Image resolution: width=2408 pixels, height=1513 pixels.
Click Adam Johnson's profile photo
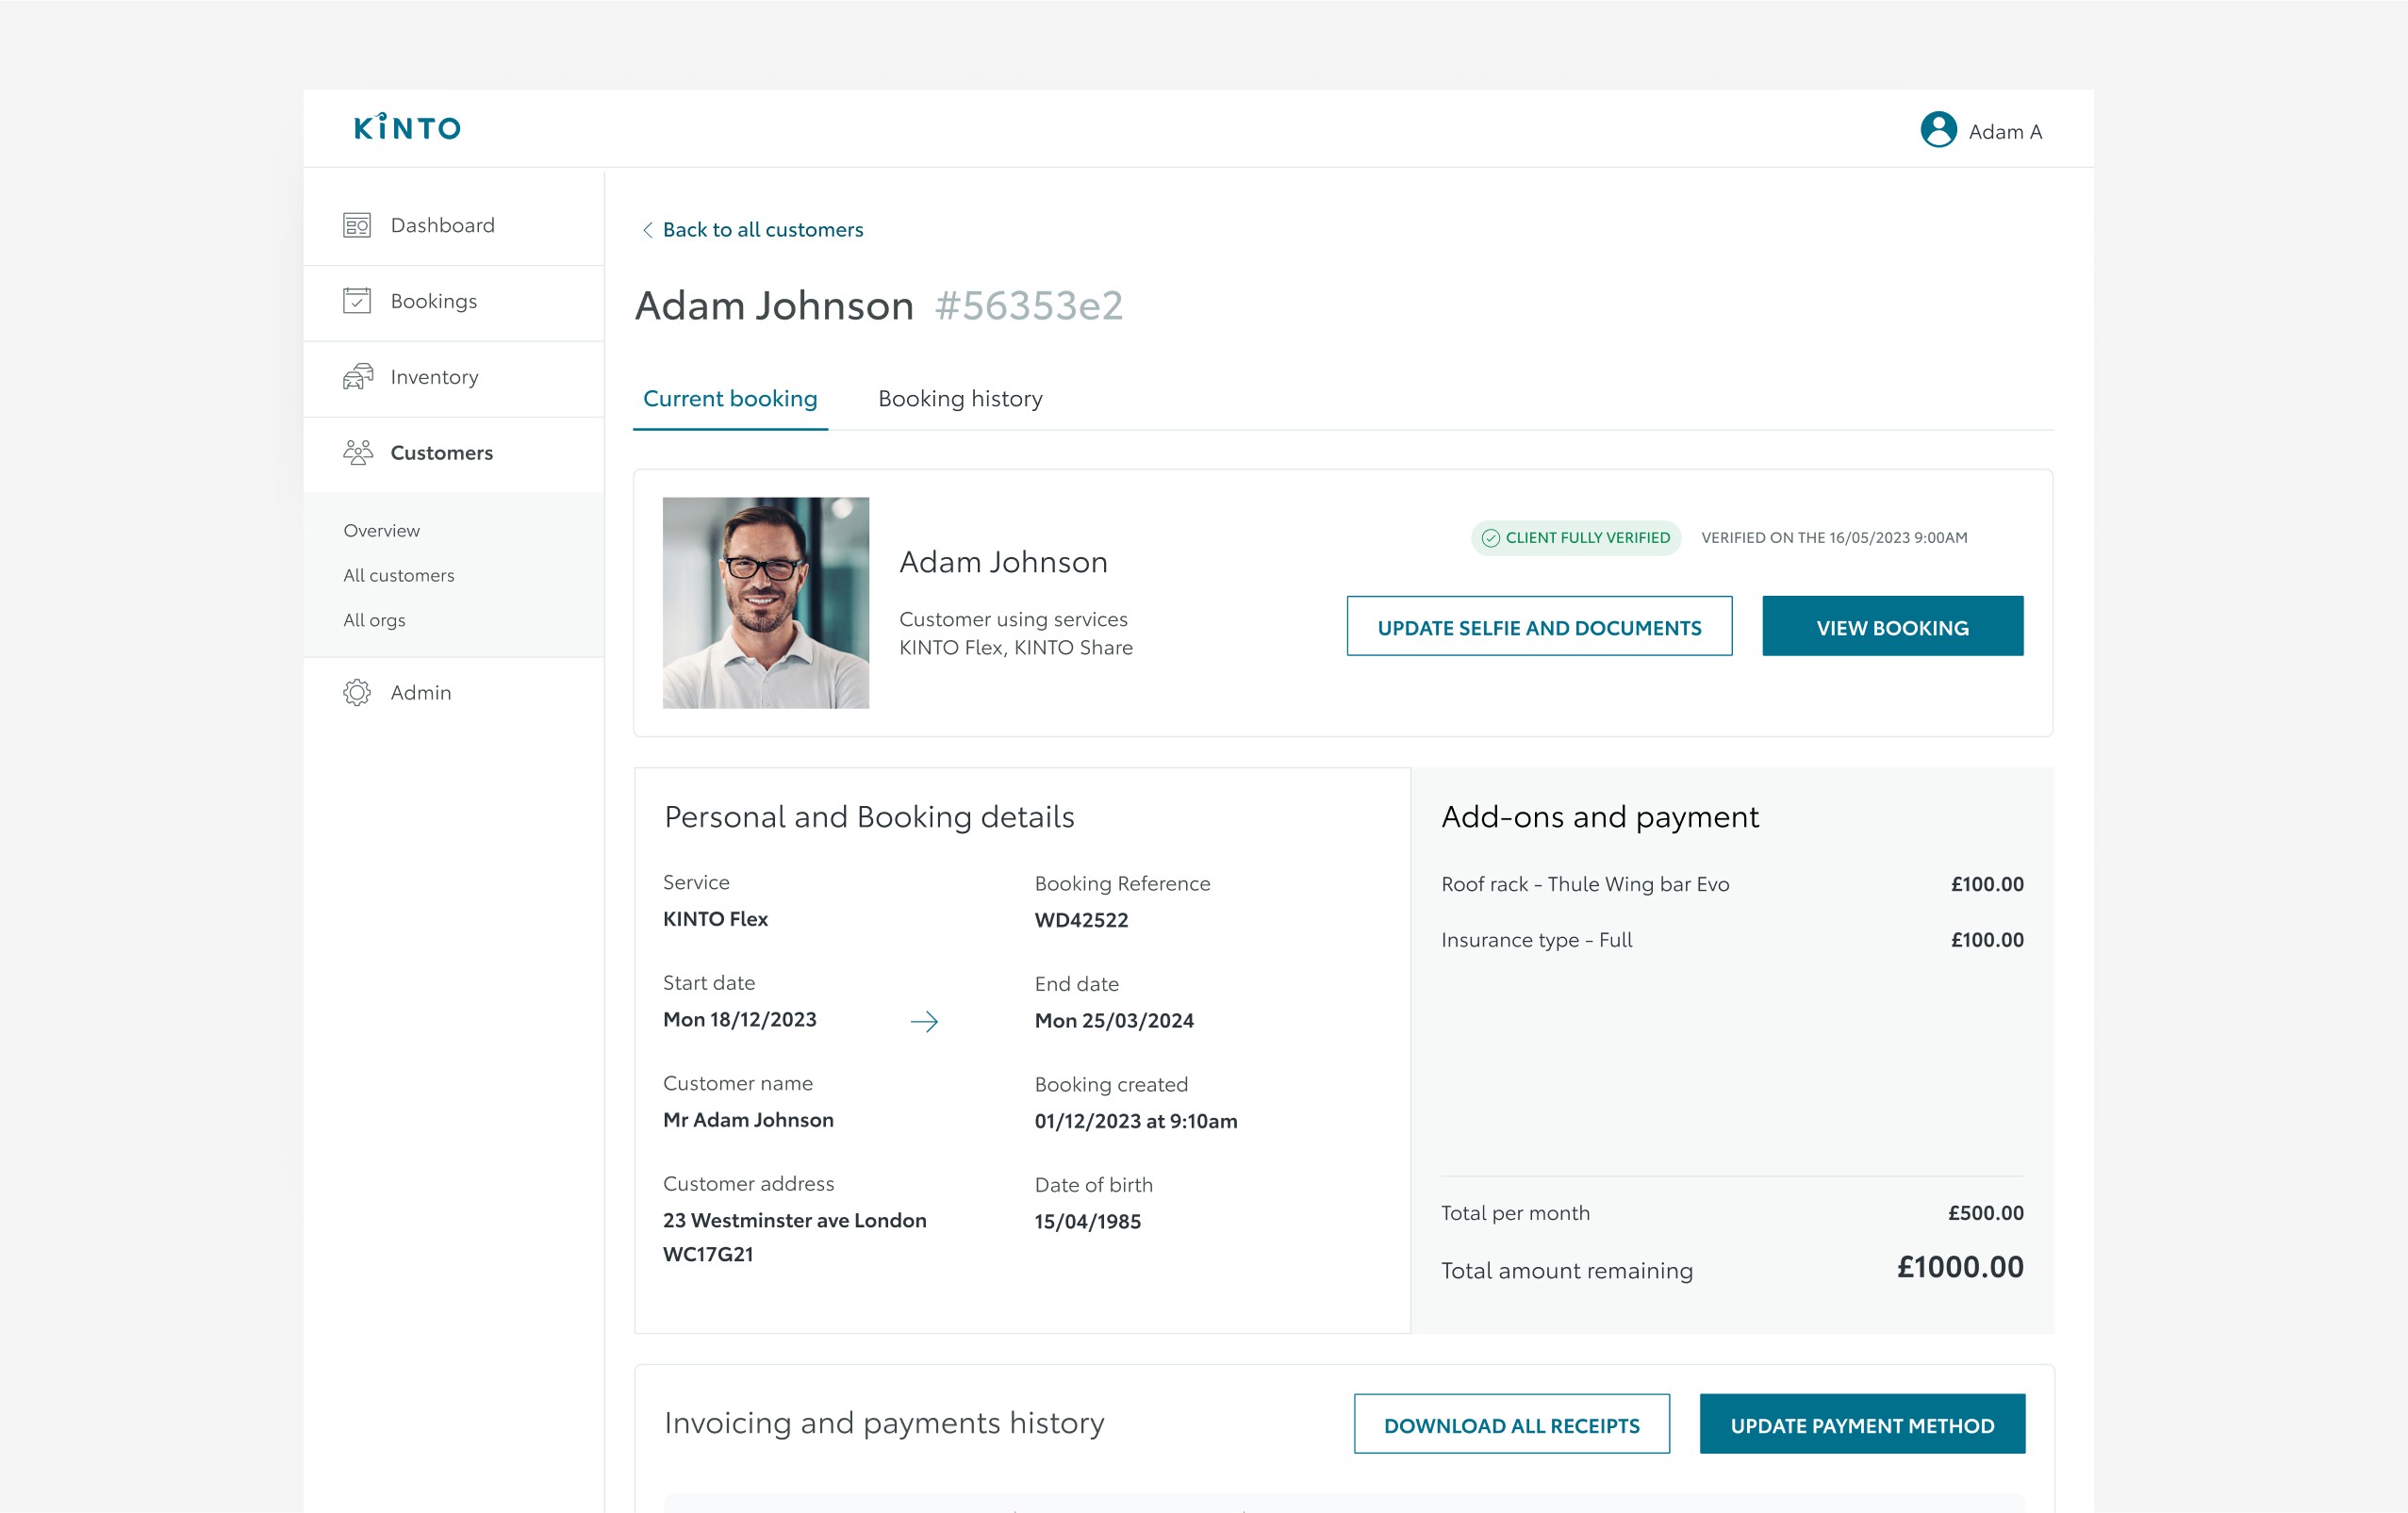[x=765, y=603]
